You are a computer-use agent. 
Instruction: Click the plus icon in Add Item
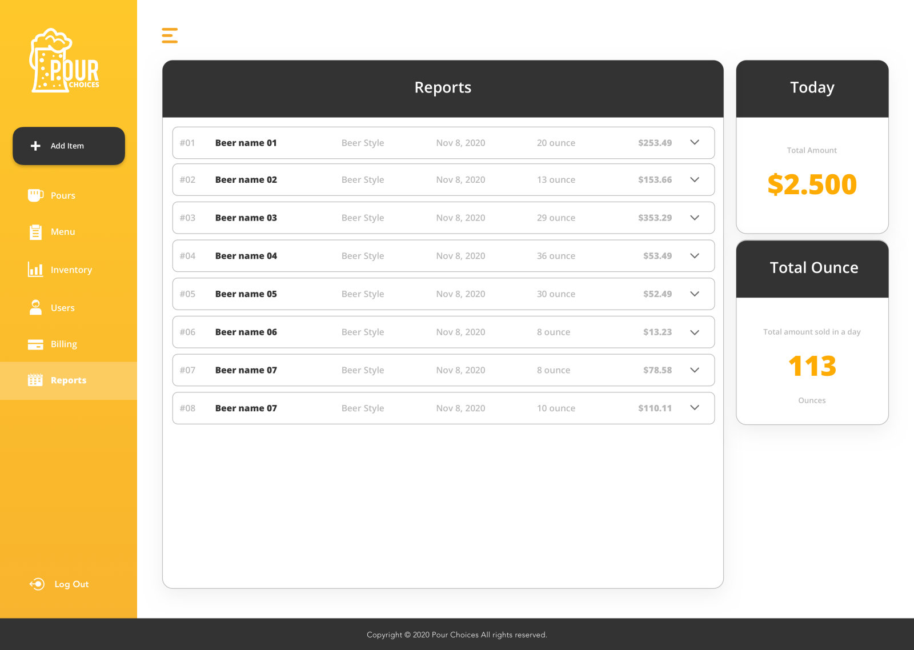[x=35, y=146]
